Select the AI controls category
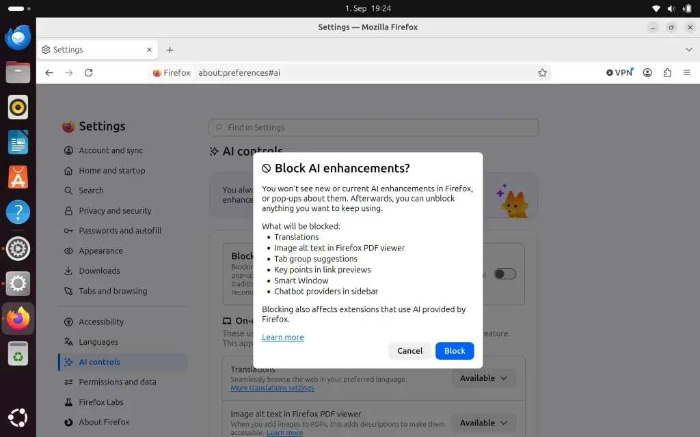The width and height of the screenshot is (700, 437). click(123, 362)
